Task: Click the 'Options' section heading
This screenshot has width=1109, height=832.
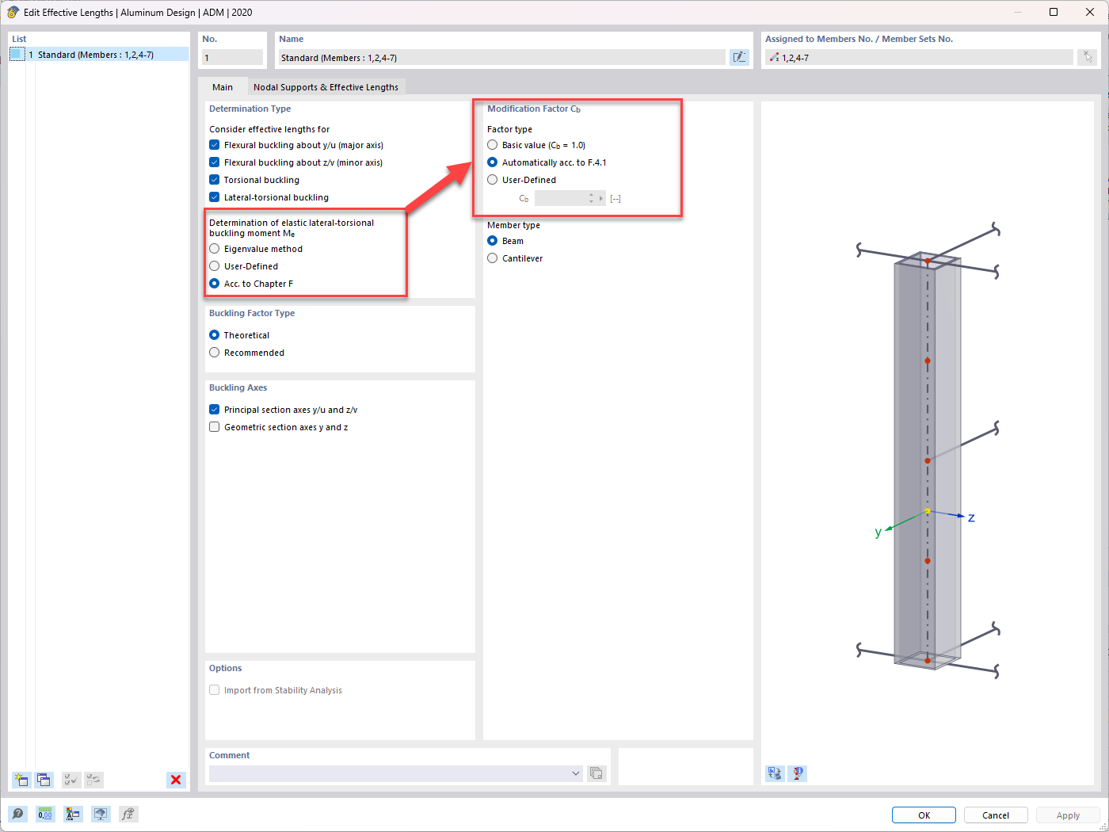Action: click(x=225, y=668)
